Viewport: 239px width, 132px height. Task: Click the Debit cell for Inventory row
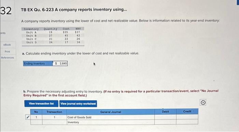point(165,122)
